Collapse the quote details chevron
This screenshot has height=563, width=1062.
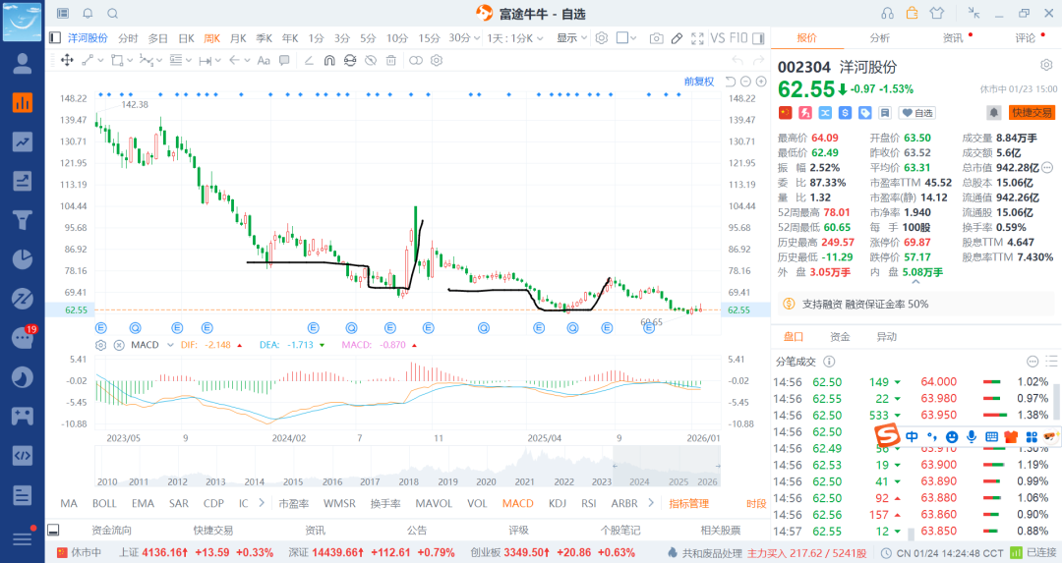(x=915, y=281)
